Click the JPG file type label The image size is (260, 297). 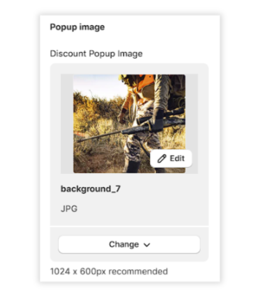tap(69, 209)
